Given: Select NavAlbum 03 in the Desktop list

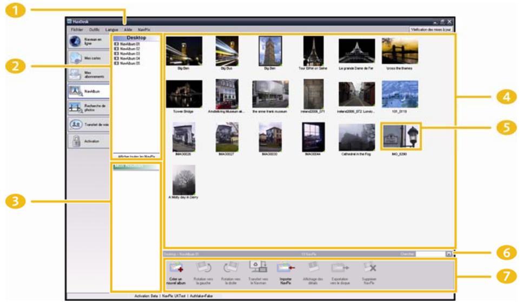Looking at the screenshot, I should [130, 54].
